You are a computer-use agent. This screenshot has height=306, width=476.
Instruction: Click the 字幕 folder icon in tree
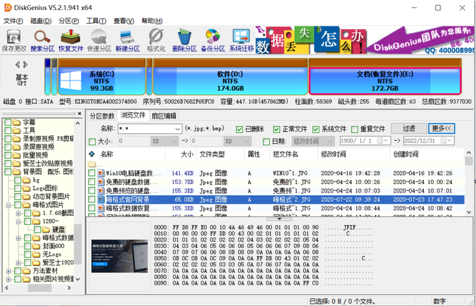17,123
